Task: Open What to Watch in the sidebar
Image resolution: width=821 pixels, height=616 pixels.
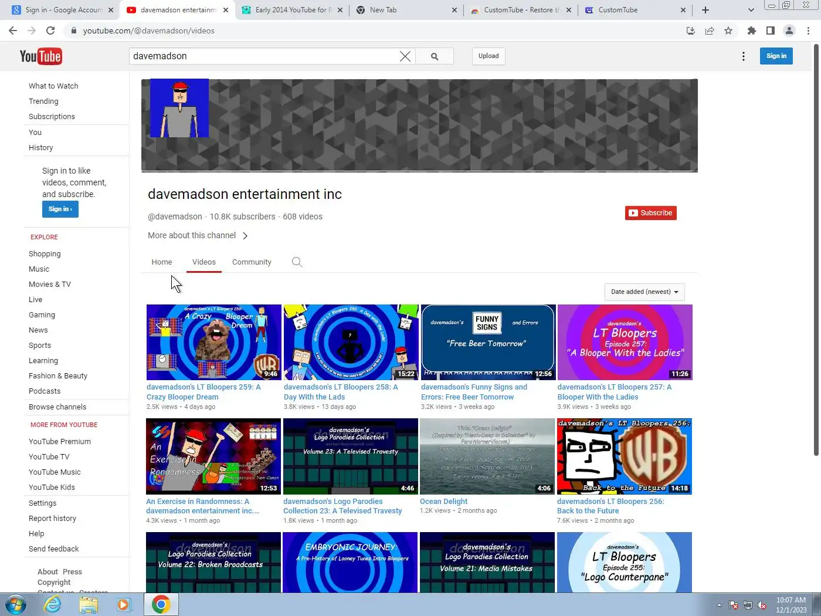Action: coord(53,86)
